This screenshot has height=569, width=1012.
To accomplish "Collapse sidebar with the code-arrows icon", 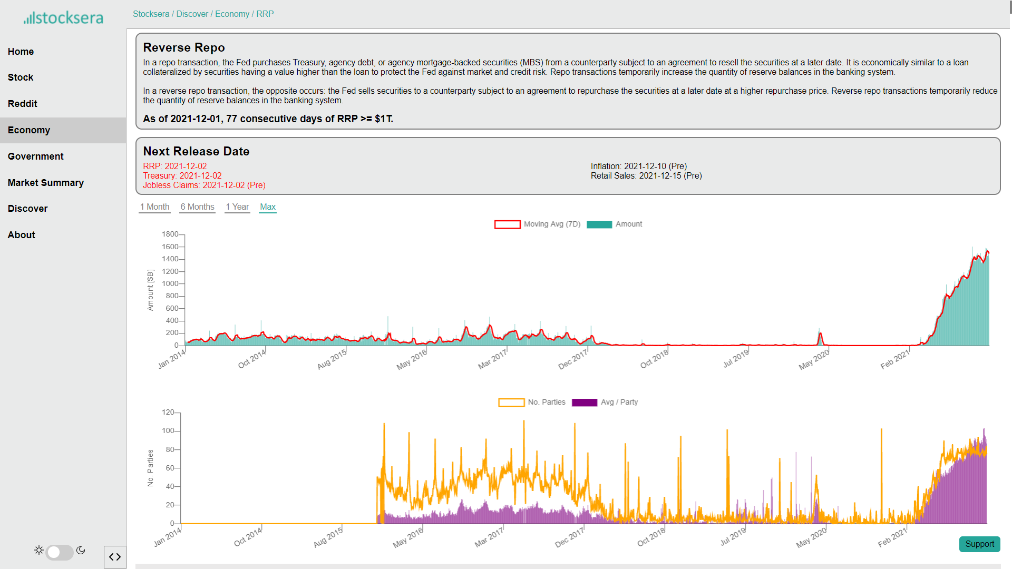I will pyautogui.click(x=115, y=557).
